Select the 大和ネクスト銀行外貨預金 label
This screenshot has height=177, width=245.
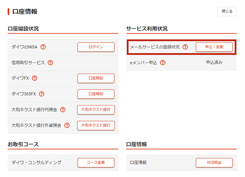(x=36, y=125)
